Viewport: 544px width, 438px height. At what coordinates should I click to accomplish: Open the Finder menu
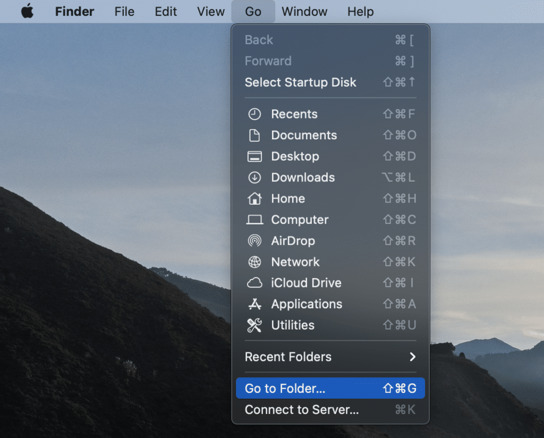coord(74,12)
